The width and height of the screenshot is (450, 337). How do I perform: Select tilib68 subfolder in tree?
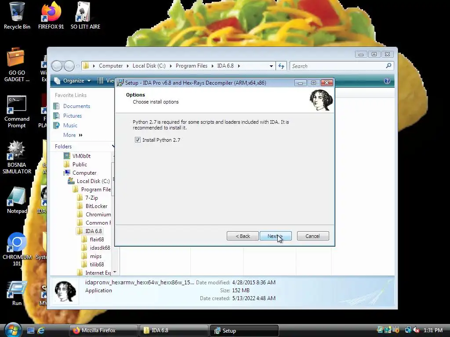tap(97, 265)
